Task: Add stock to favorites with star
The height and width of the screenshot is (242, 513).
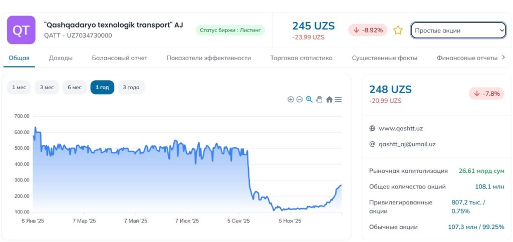Action: click(398, 30)
